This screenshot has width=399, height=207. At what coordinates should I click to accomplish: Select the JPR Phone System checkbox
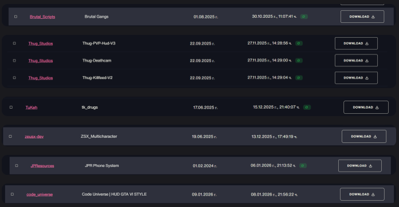pyautogui.click(x=17, y=166)
